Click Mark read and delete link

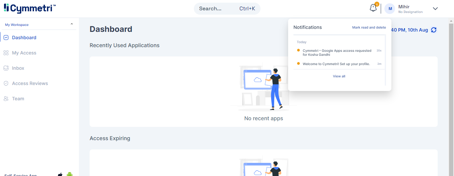click(x=369, y=28)
